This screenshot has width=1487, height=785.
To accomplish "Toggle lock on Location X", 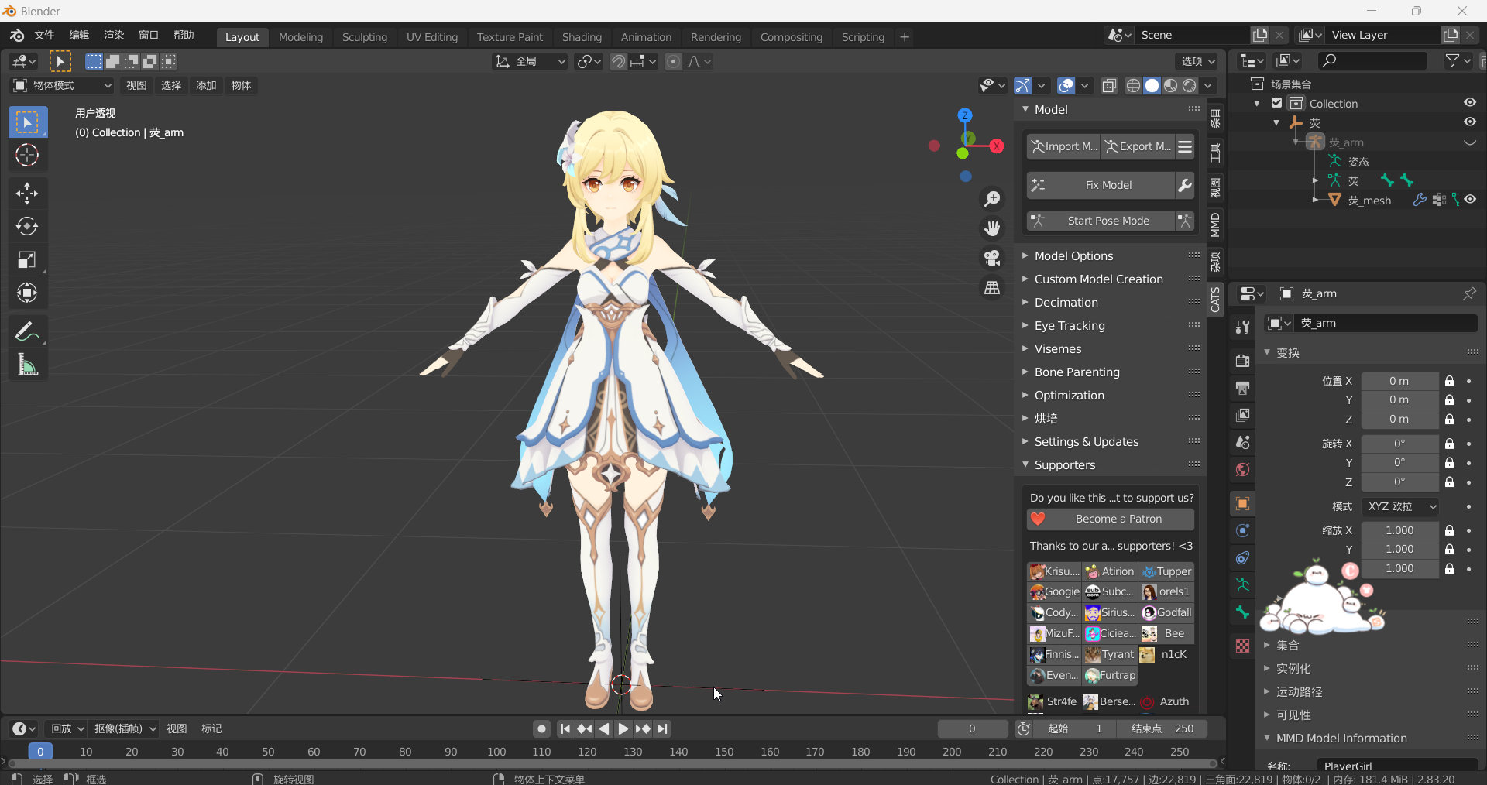I will [x=1449, y=381].
